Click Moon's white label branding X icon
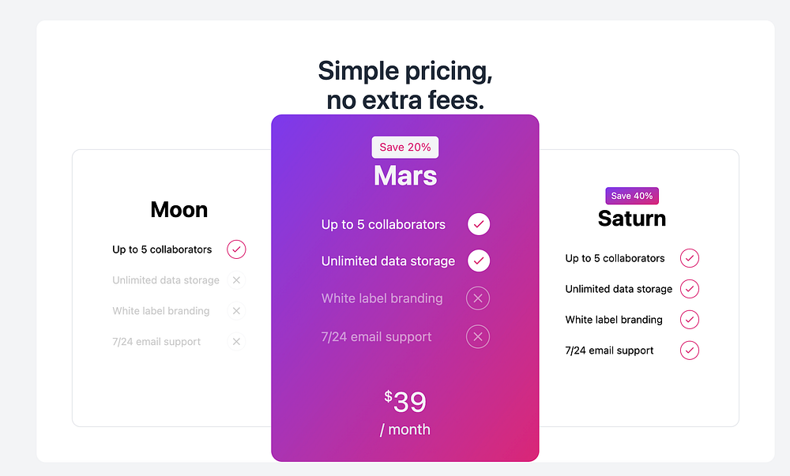The height and width of the screenshot is (476, 790). (236, 311)
